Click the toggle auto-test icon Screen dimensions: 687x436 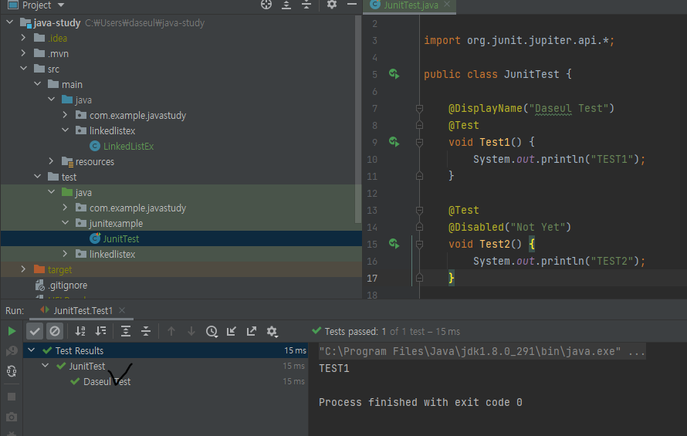(12, 372)
